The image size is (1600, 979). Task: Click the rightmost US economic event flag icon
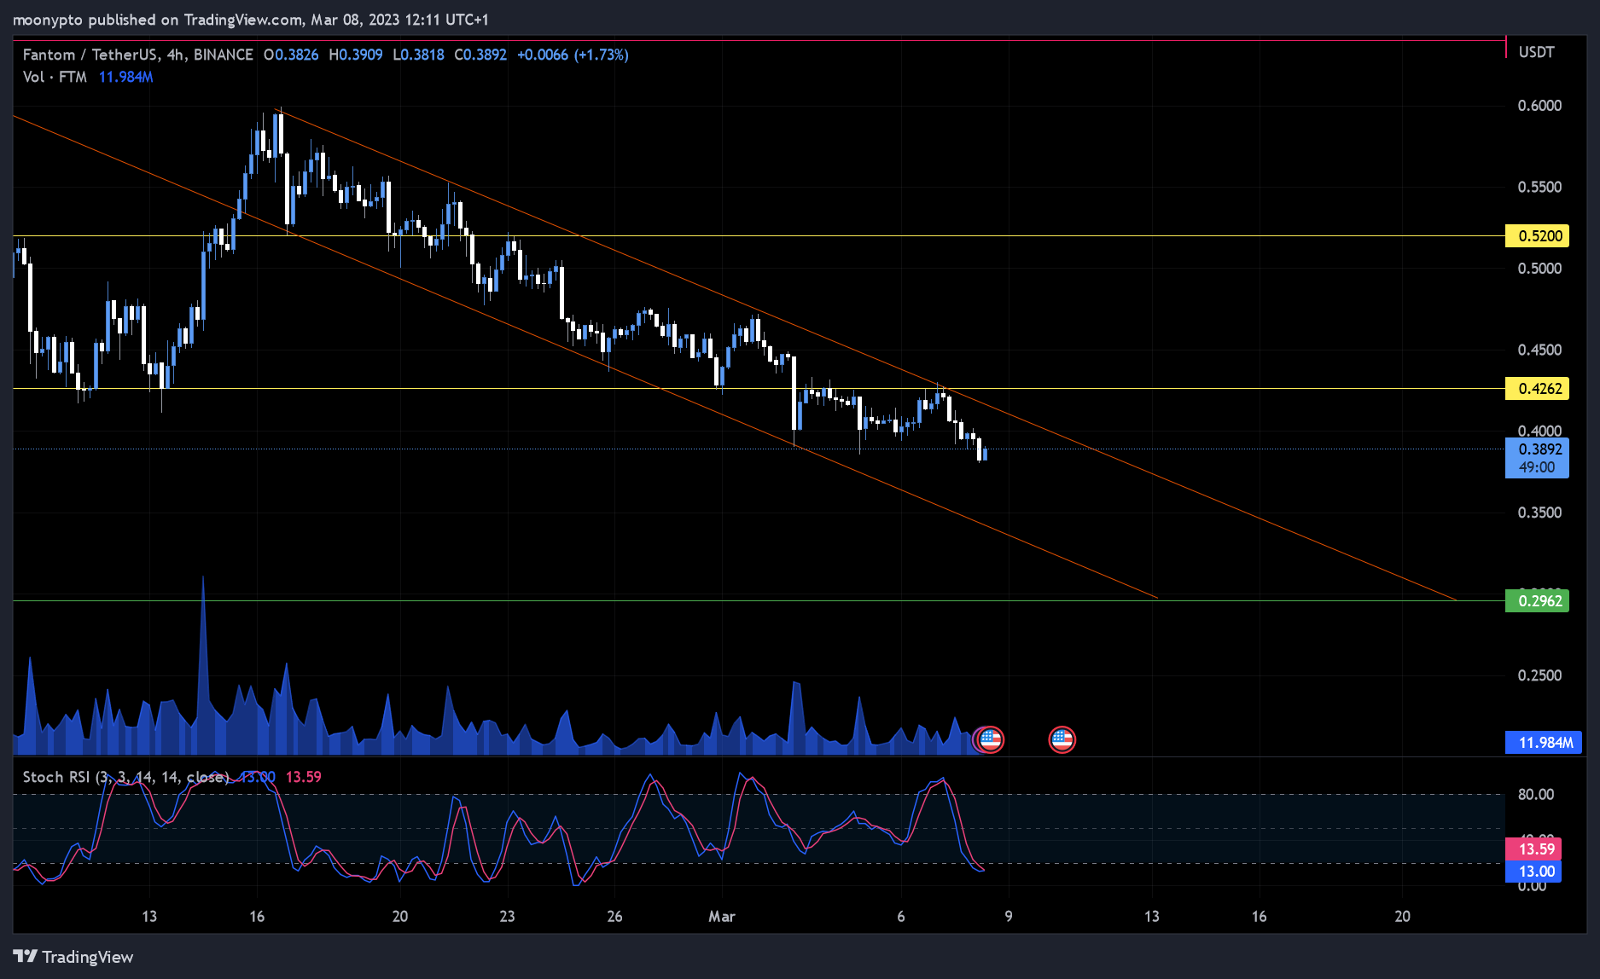click(1062, 739)
